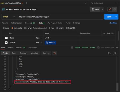Switch response view to Pretty
The width and height of the screenshot is (120, 92).
coord(5,53)
